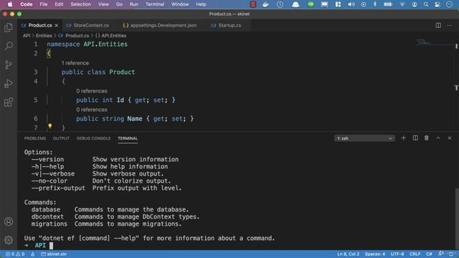
Task: Click the flame icon in status bar
Action: [32, 254]
